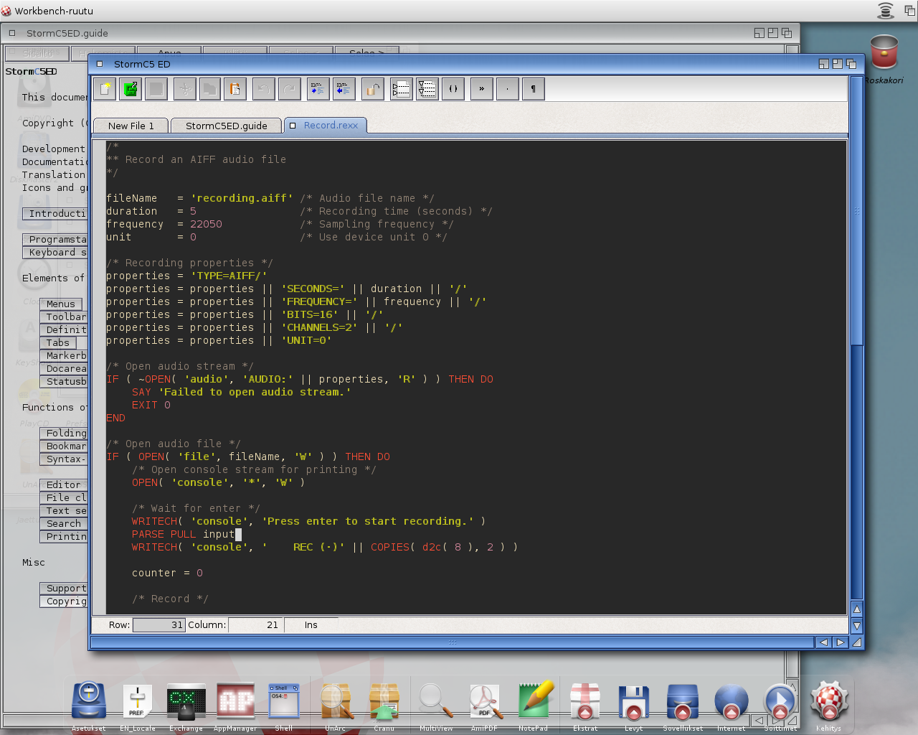Click the signal icon in the Workbench title bar
The image size is (918, 735).
pos(886,10)
